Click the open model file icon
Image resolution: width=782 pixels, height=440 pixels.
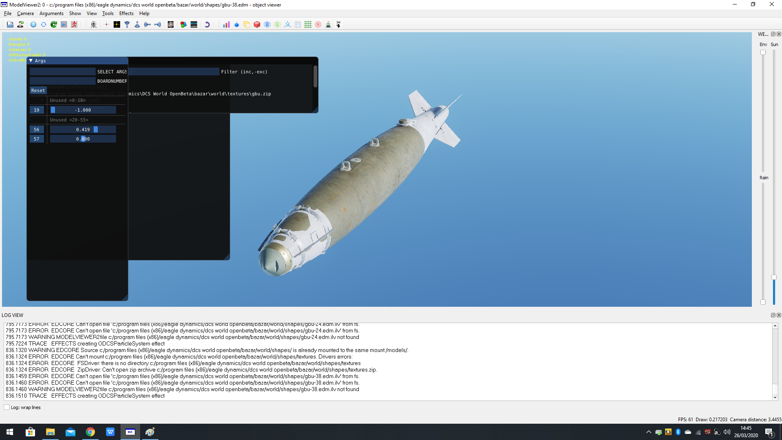[10, 24]
